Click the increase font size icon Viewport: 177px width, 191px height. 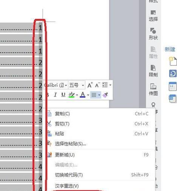click(90, 85)
